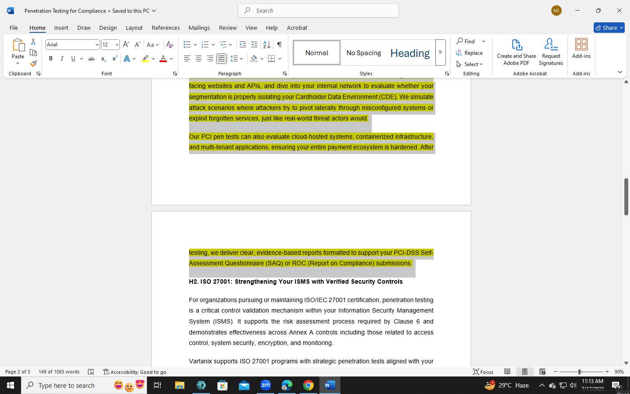The image size is (630, 394).
Task: Zoom in with plus icon
Action: click(607, 372)
